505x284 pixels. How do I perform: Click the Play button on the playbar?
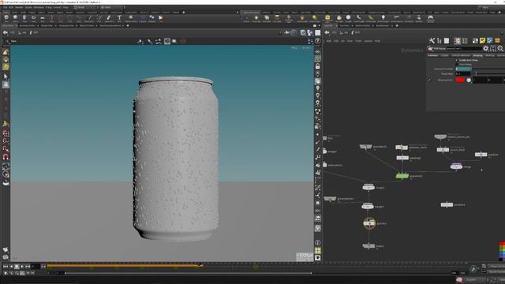[x=22, y=267]
